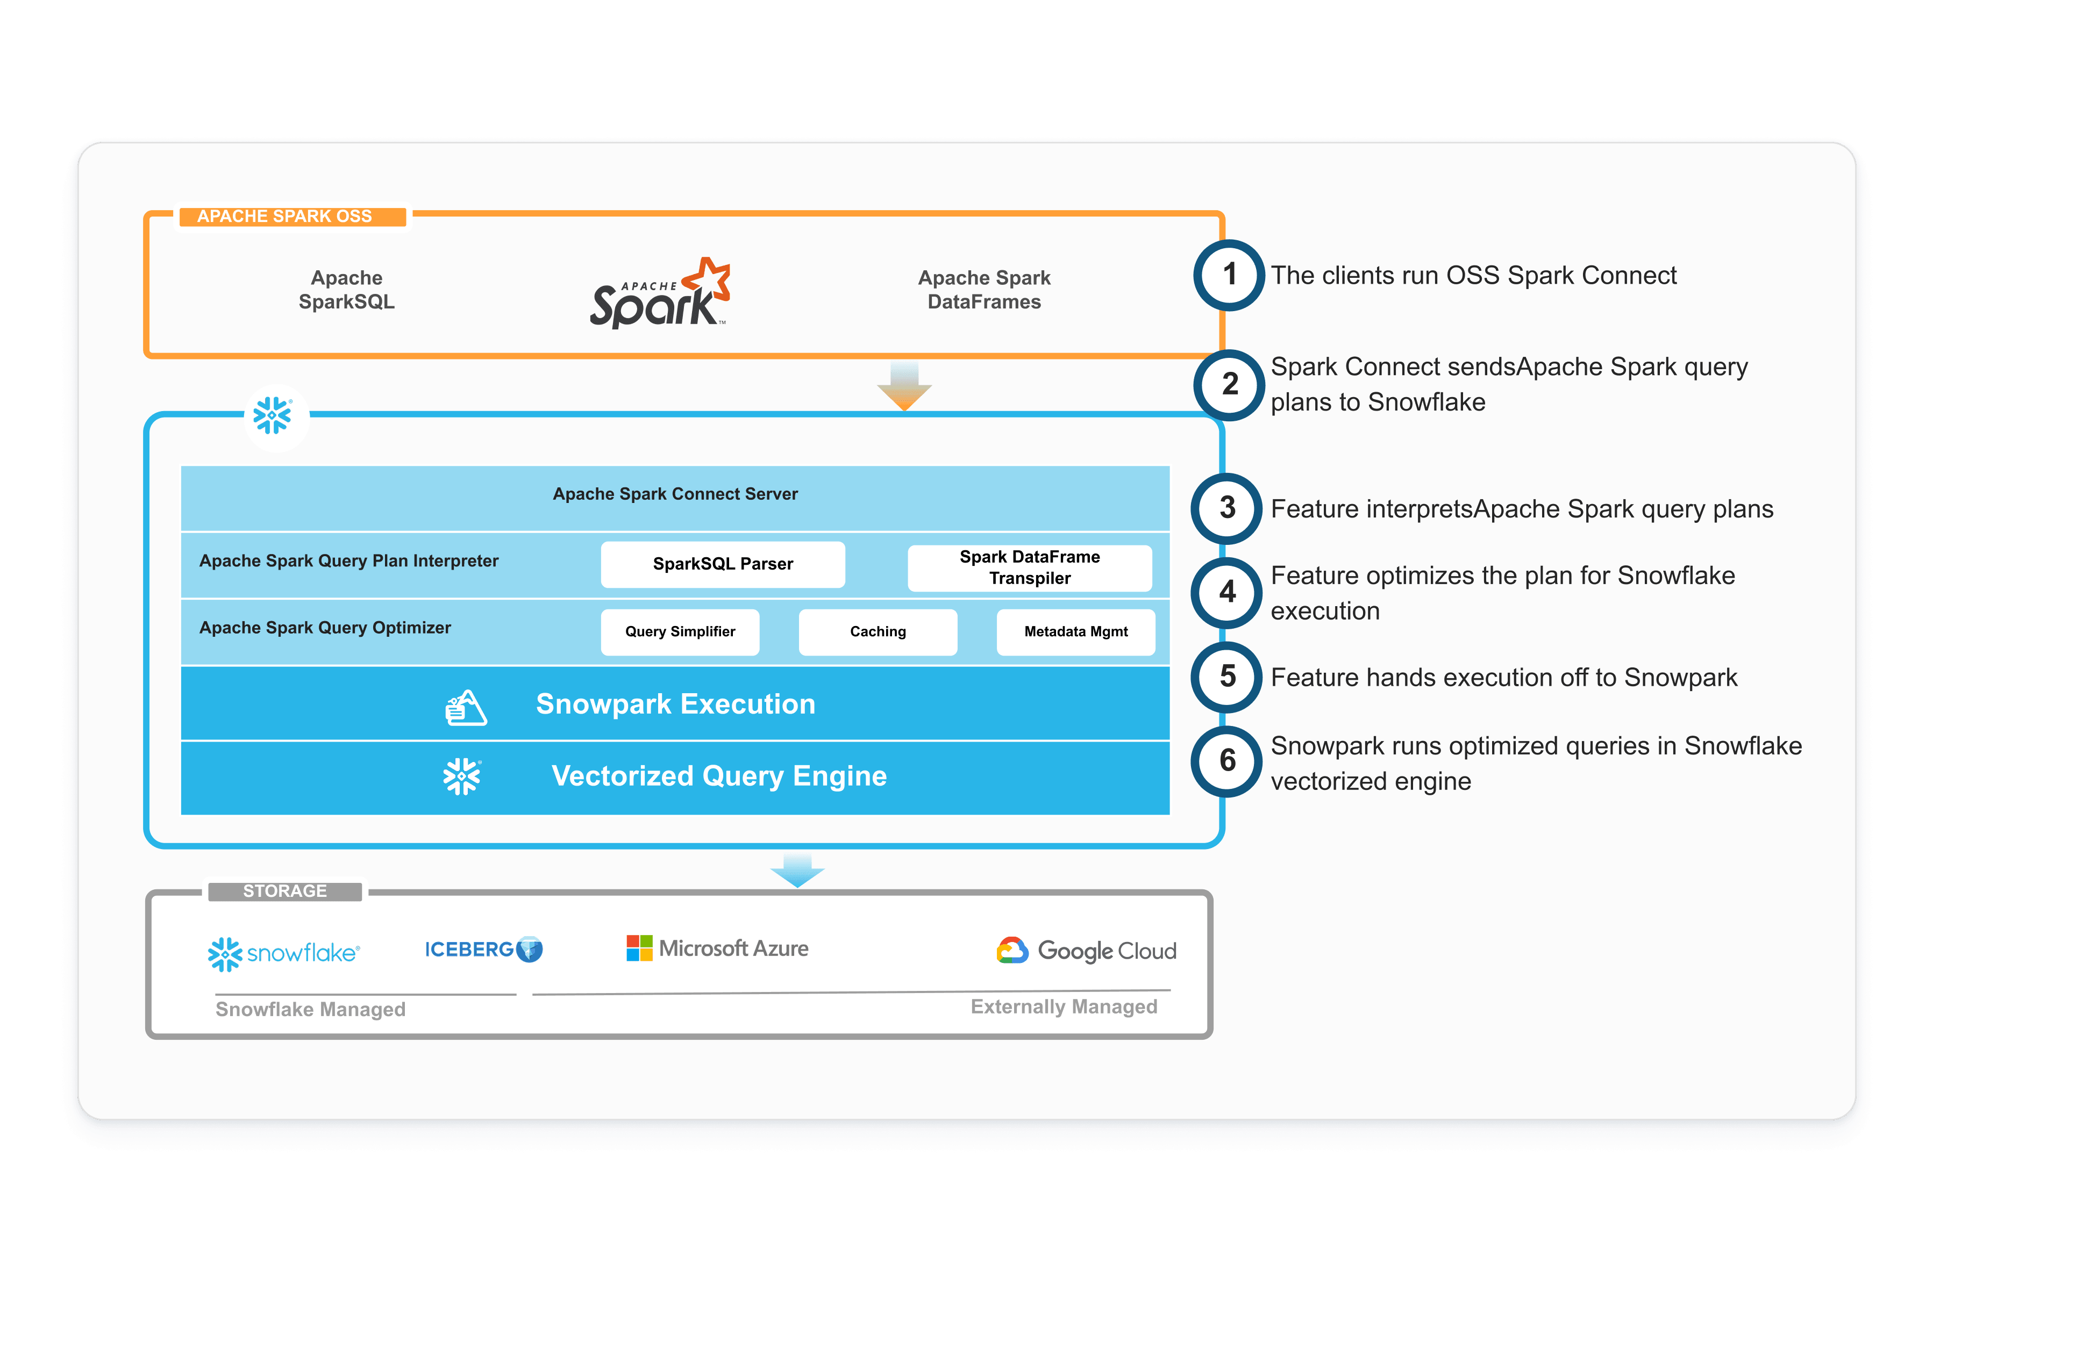Click 'Snowpark runs optimized queries' step text

(x=1536, y=764)
